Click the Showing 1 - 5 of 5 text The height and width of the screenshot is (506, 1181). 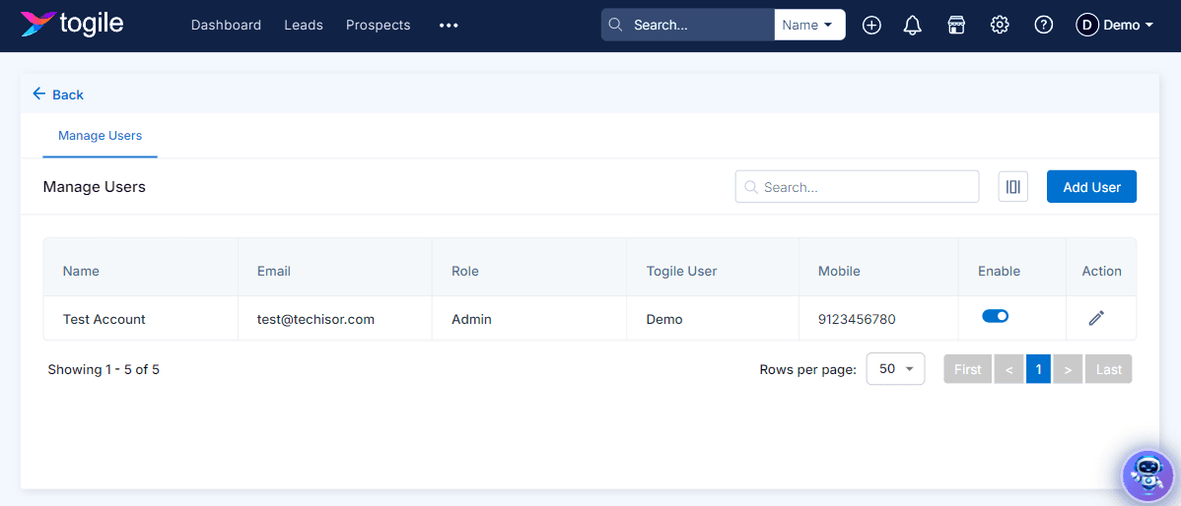(104, 369)
